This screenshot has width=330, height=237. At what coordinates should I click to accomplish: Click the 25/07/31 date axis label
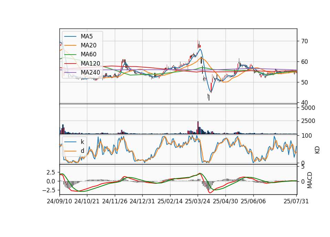click(296, 201)
